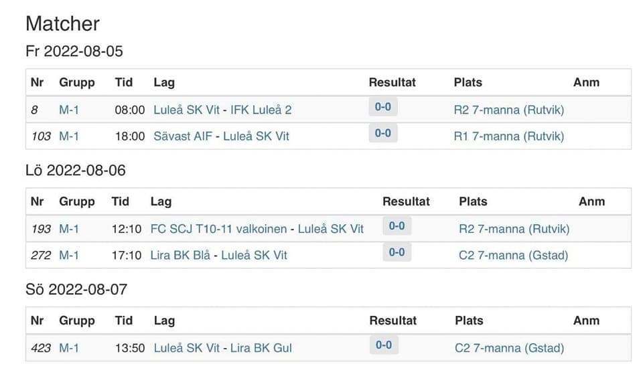Open the R2 7-manna (Rutvik) venue at 12:10

(514, 229)
